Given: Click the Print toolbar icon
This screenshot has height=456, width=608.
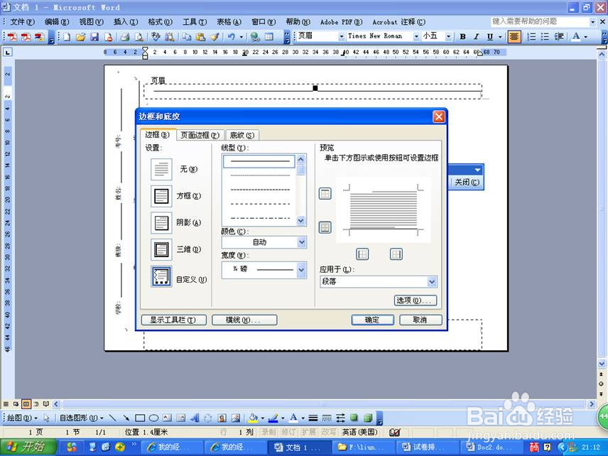Looking at the screenshot, I should [x=125, y=37].
